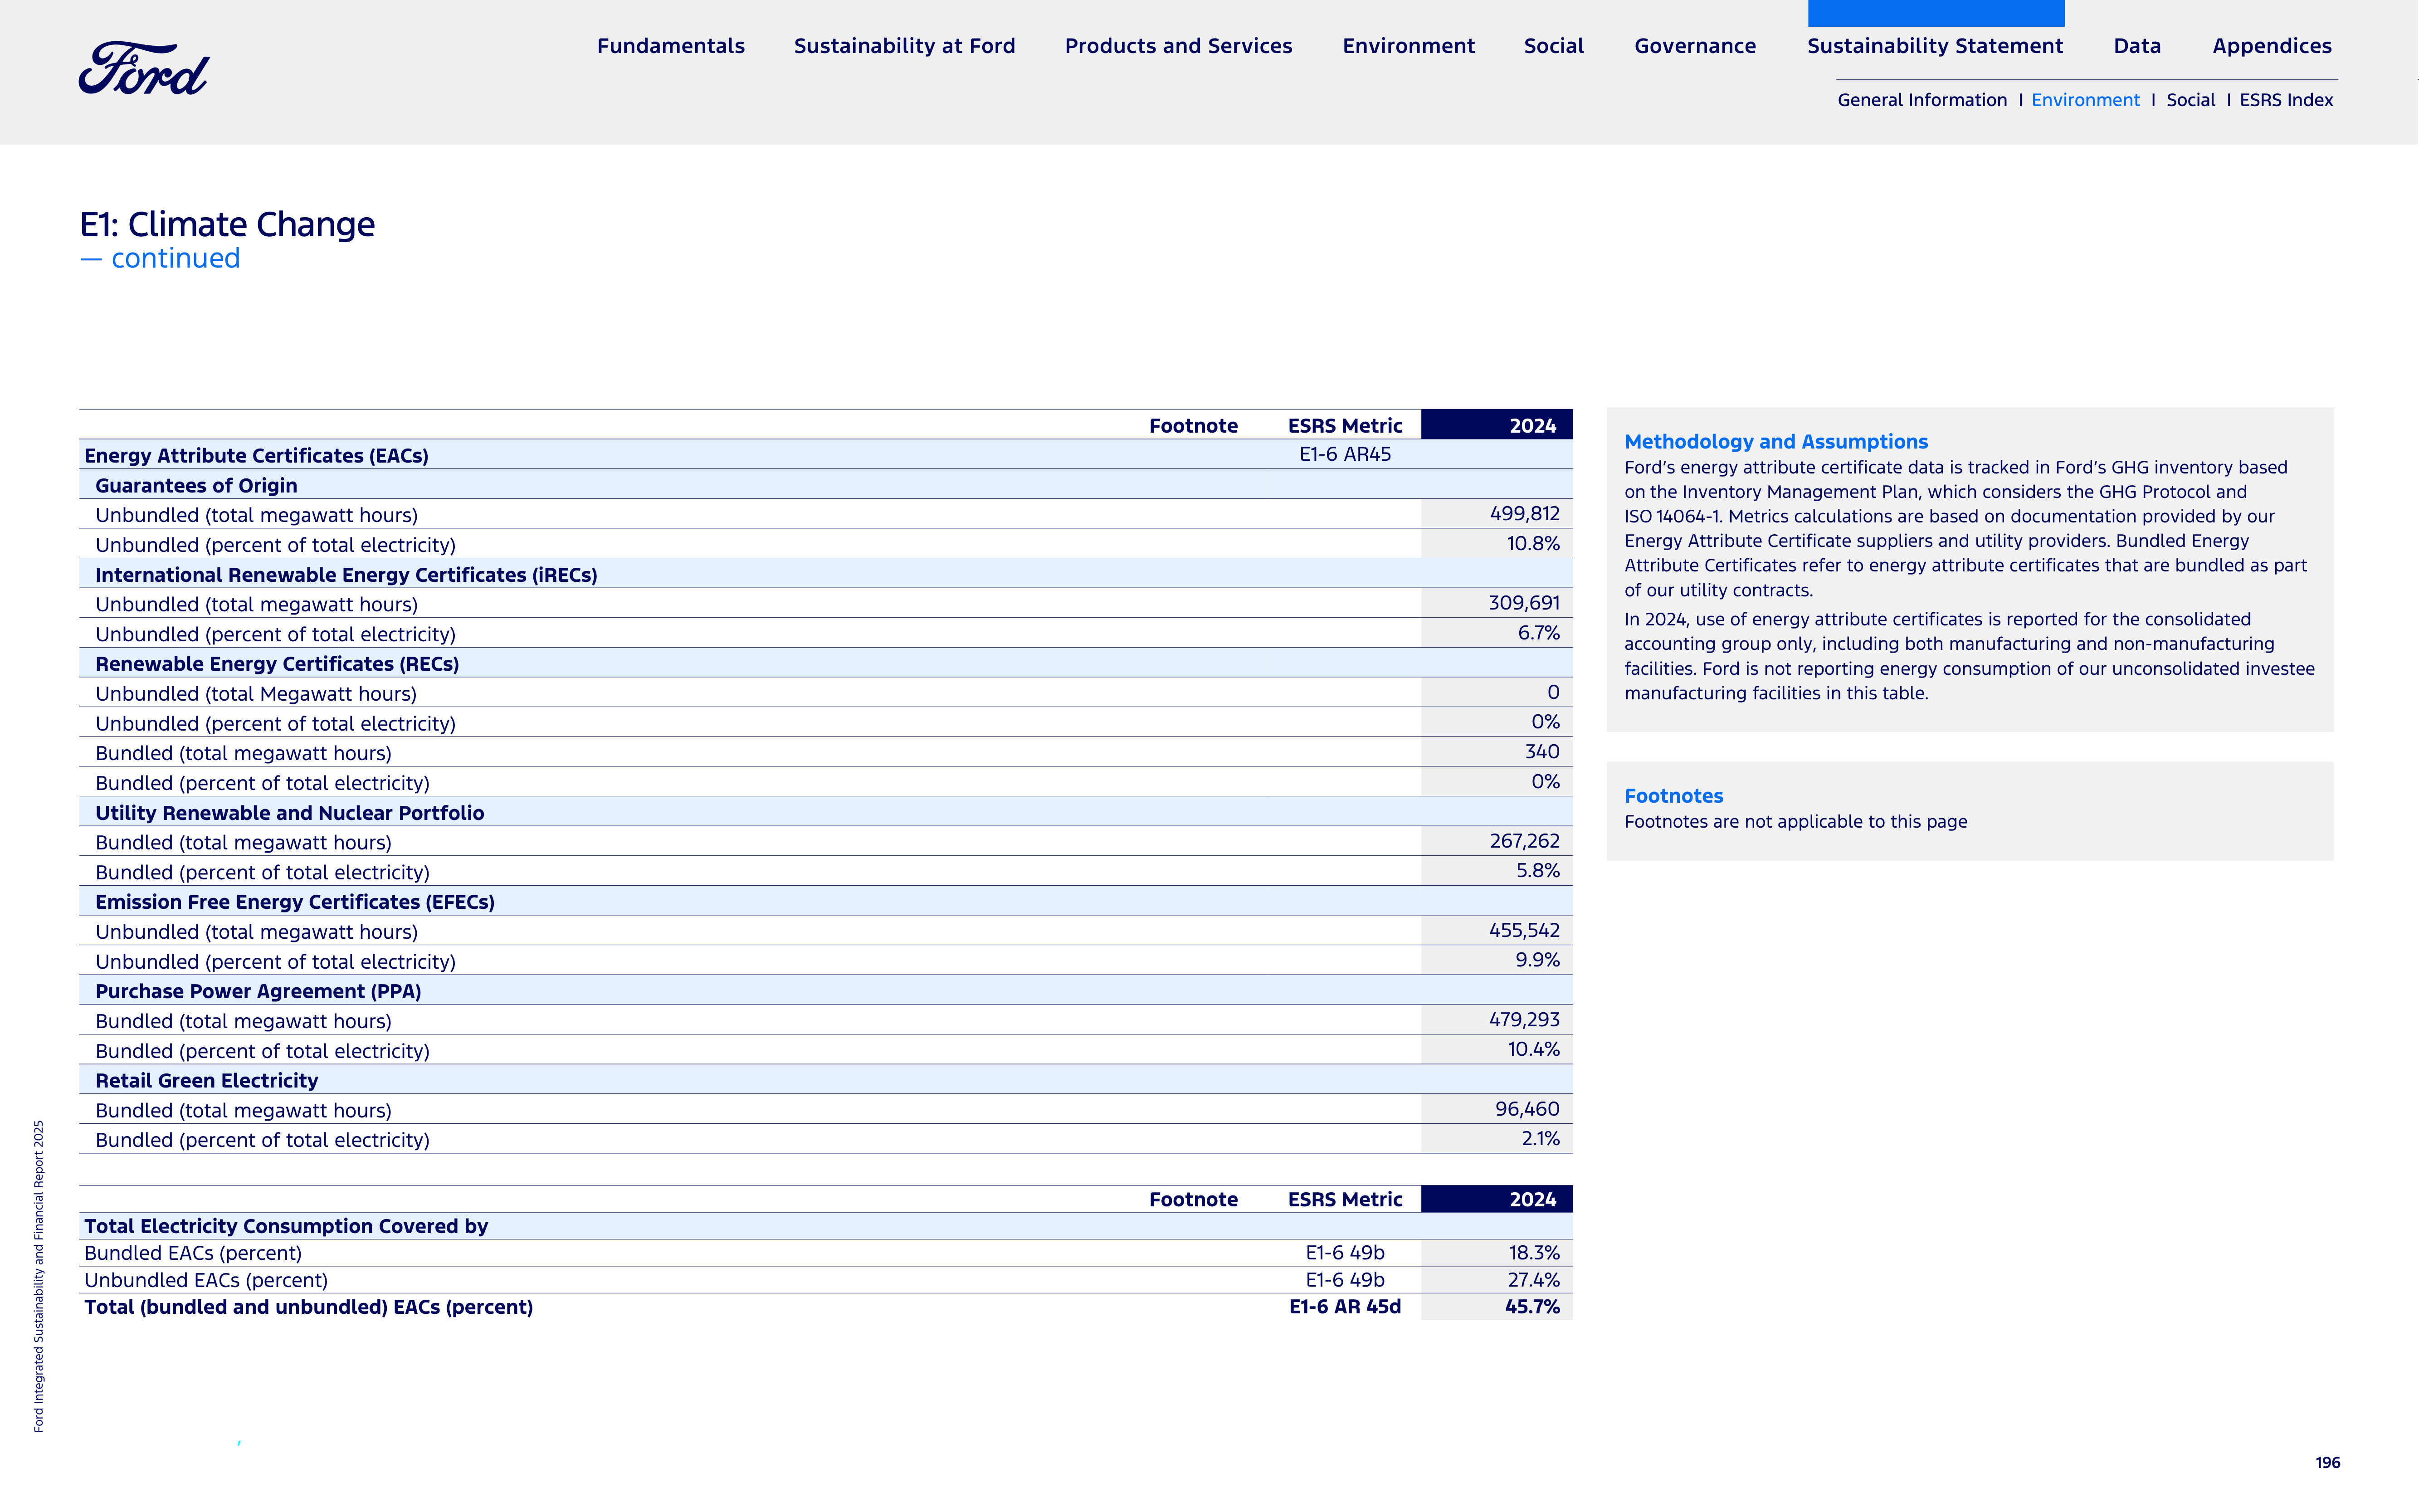Click the Footnotes heading in side panel

pyautogui.click(x=1673, y=796)
